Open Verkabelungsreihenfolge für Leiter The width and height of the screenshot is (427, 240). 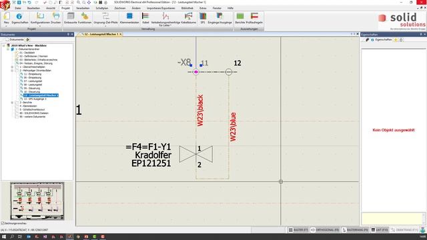pyautogui.click(x=165, y=19)
